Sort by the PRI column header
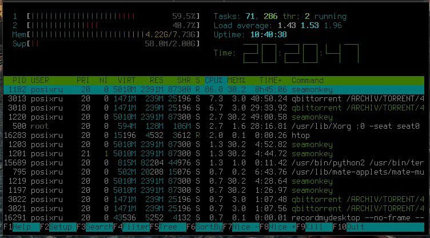The height and width of the screenshot is (238, 430). 83,81
